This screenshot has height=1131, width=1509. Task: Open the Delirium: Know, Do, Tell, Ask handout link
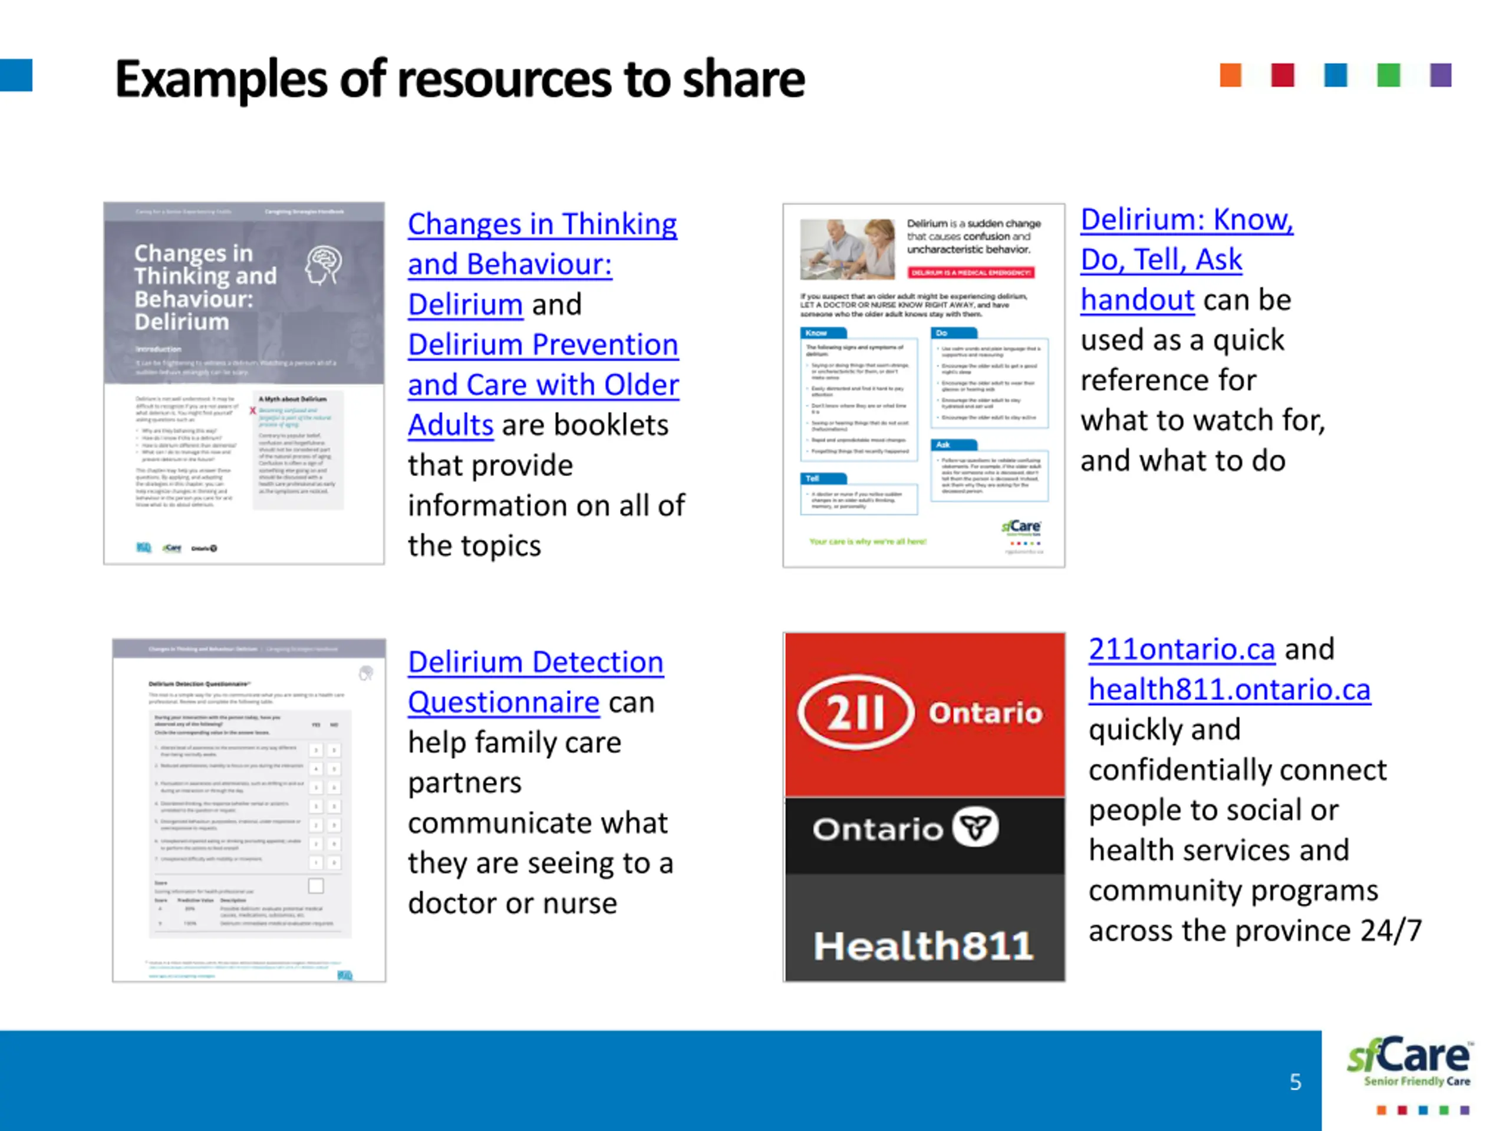(x=1187, y=259)
